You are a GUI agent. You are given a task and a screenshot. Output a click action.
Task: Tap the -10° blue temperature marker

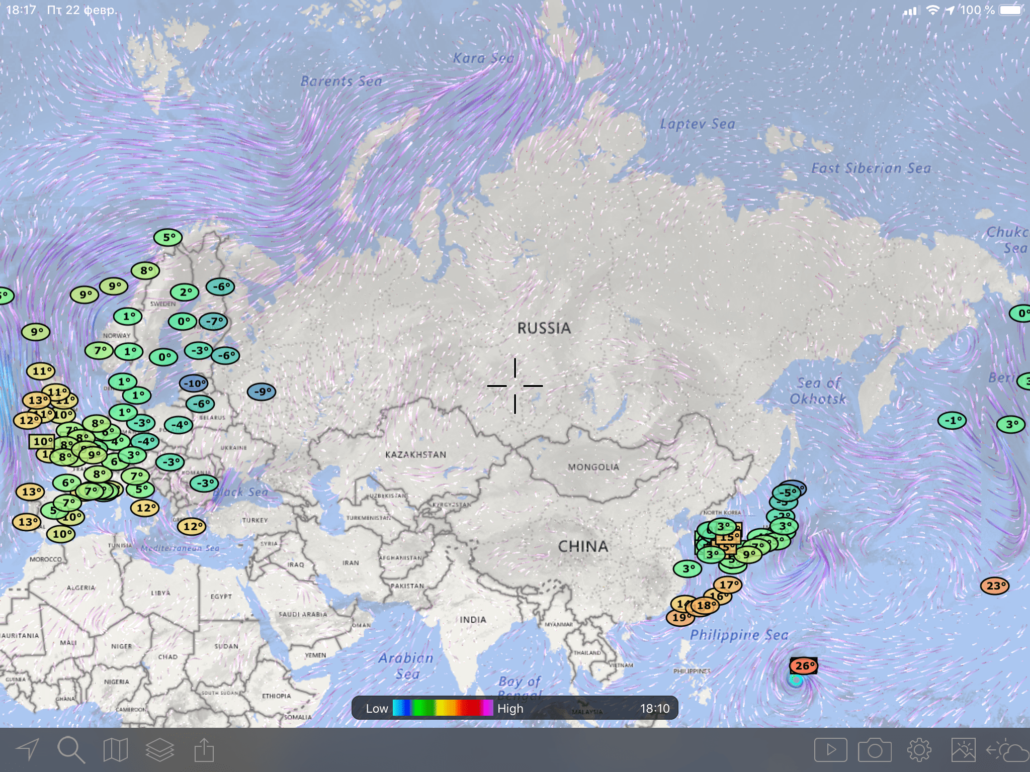click(x=194, y=383)
